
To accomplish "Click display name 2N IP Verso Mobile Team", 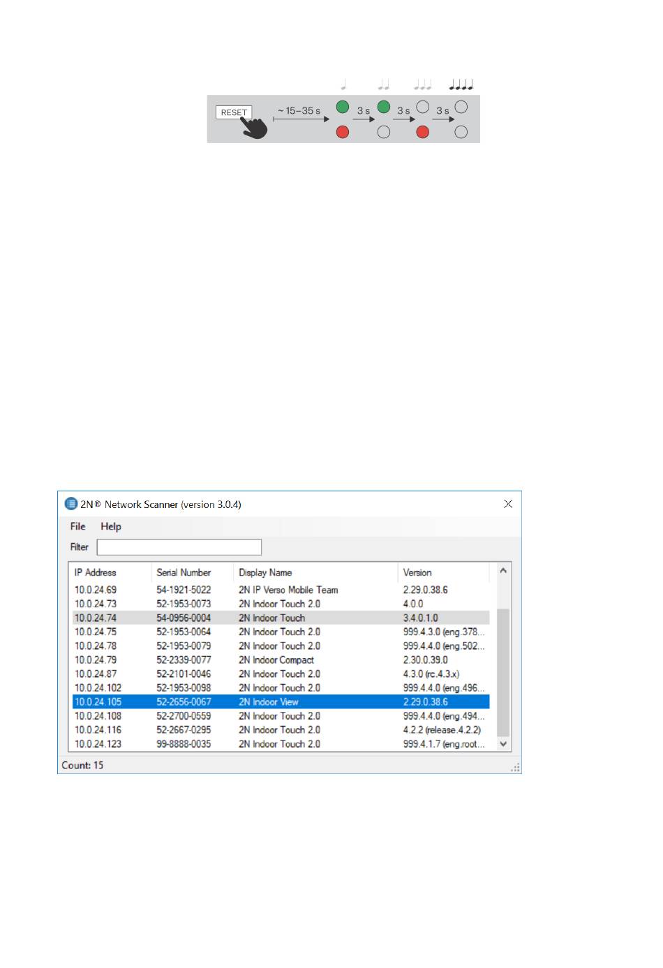I will 288,590.
